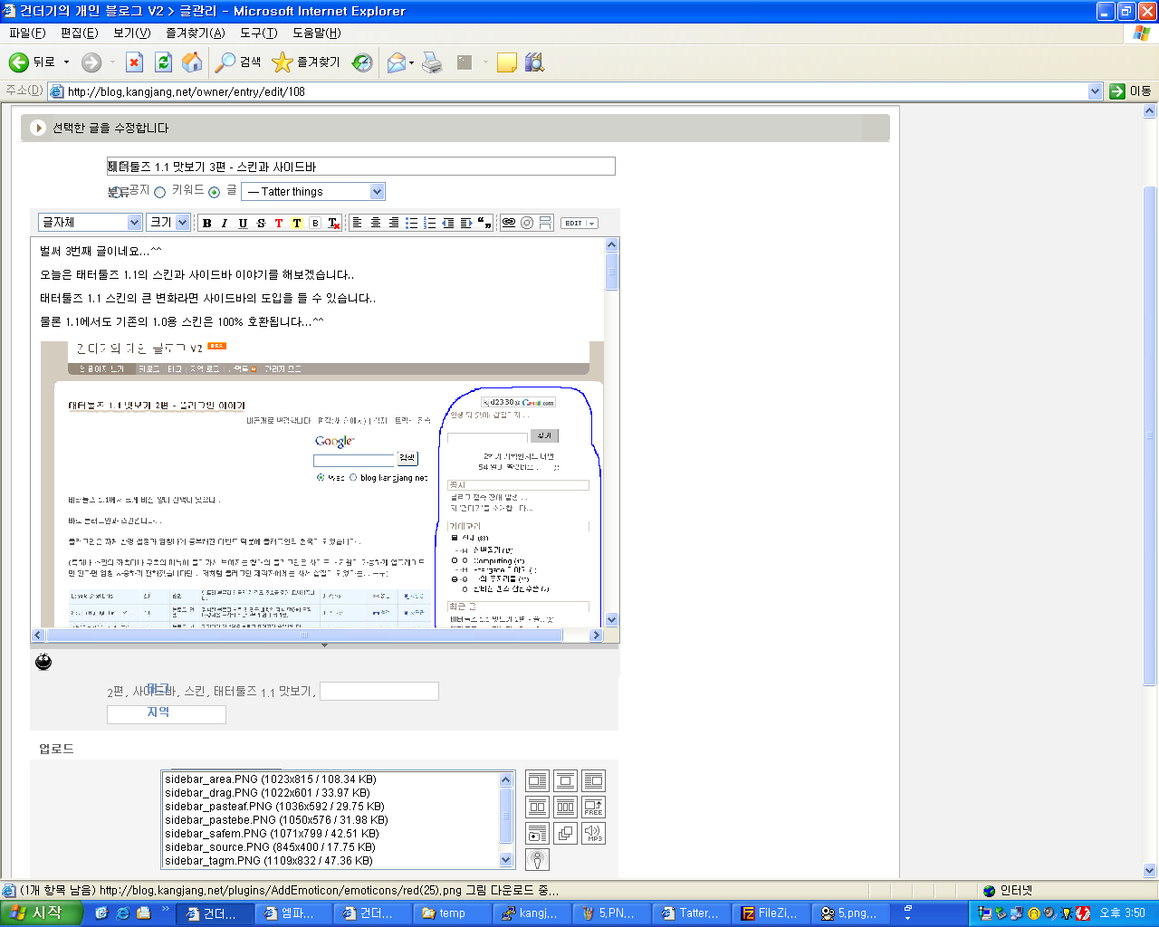Choose the 키워드 radio option
This screenshot has height=927, width=1159.
click(159, 191)
